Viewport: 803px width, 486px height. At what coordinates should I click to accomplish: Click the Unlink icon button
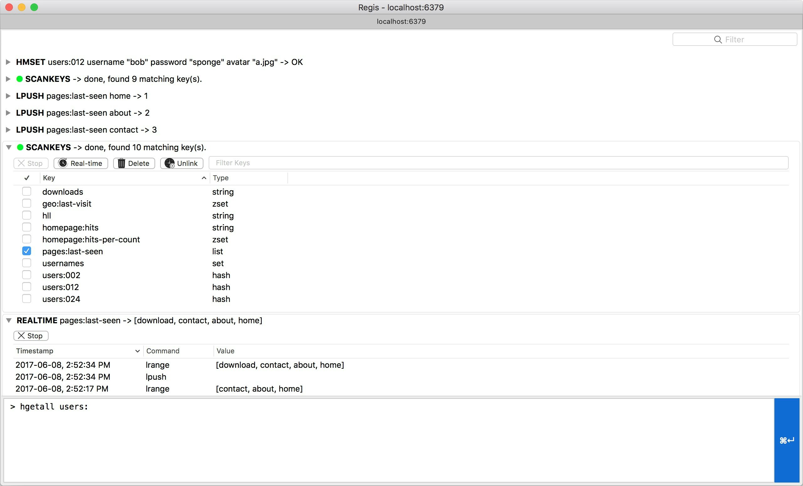click(x=170, y=163)
